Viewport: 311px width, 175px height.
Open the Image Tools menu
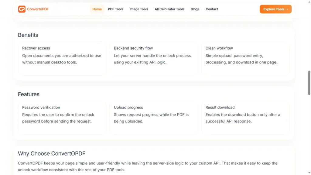(x=139, y=9)
